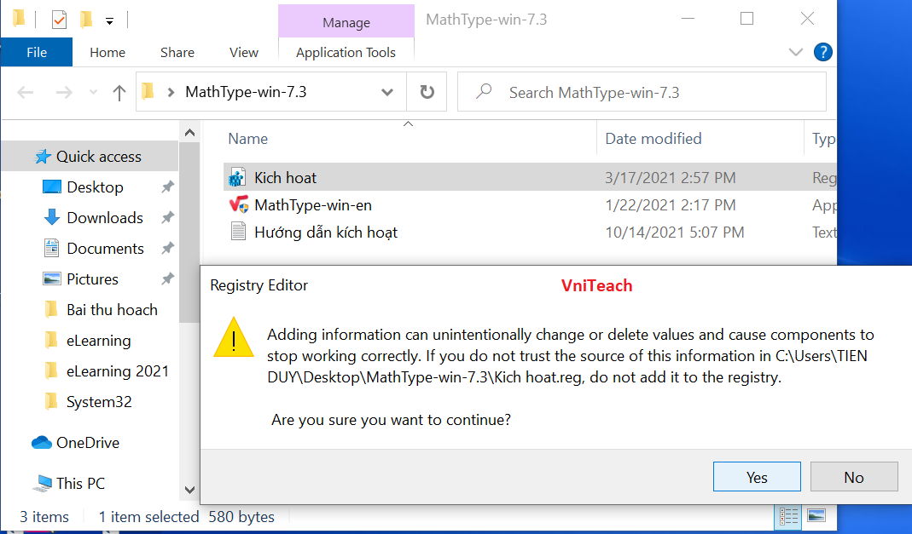Open the Application Tools tab

point(346,52)
